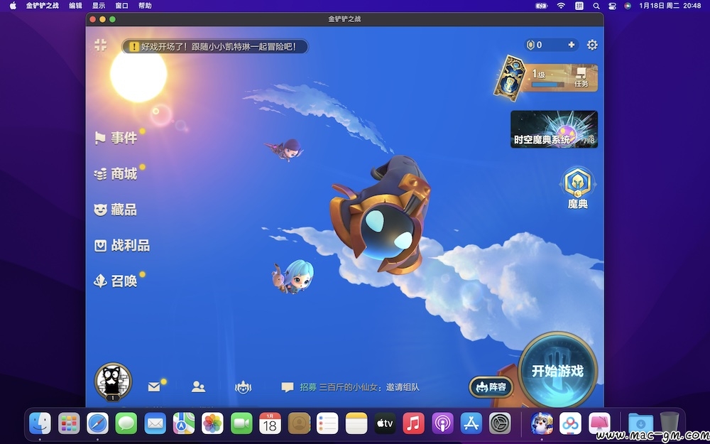Open Launchpad from the Dock

[x=69, y=423]
